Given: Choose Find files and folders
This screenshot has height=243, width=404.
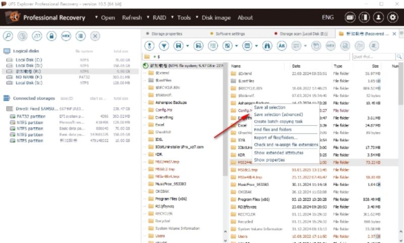Looking at the screenshot, I should 273,130.
